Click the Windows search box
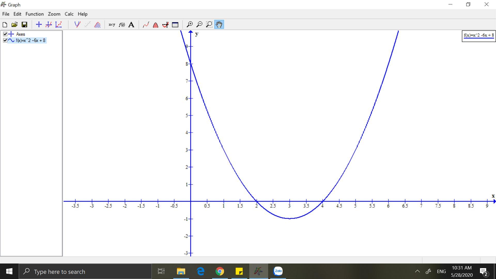Viewport: 496px width, 279px height. pos(85,272)
